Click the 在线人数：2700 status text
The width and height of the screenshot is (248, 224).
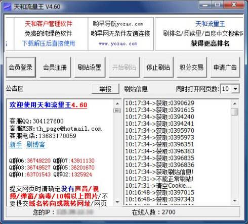154,212
